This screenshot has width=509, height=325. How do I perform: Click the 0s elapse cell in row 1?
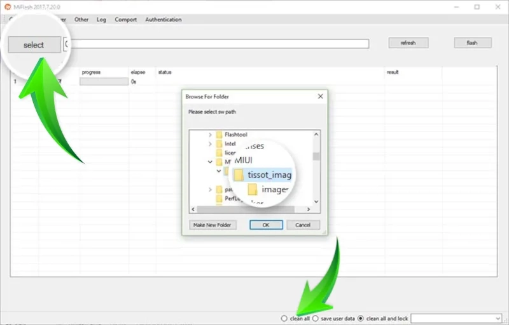point(134,82)
